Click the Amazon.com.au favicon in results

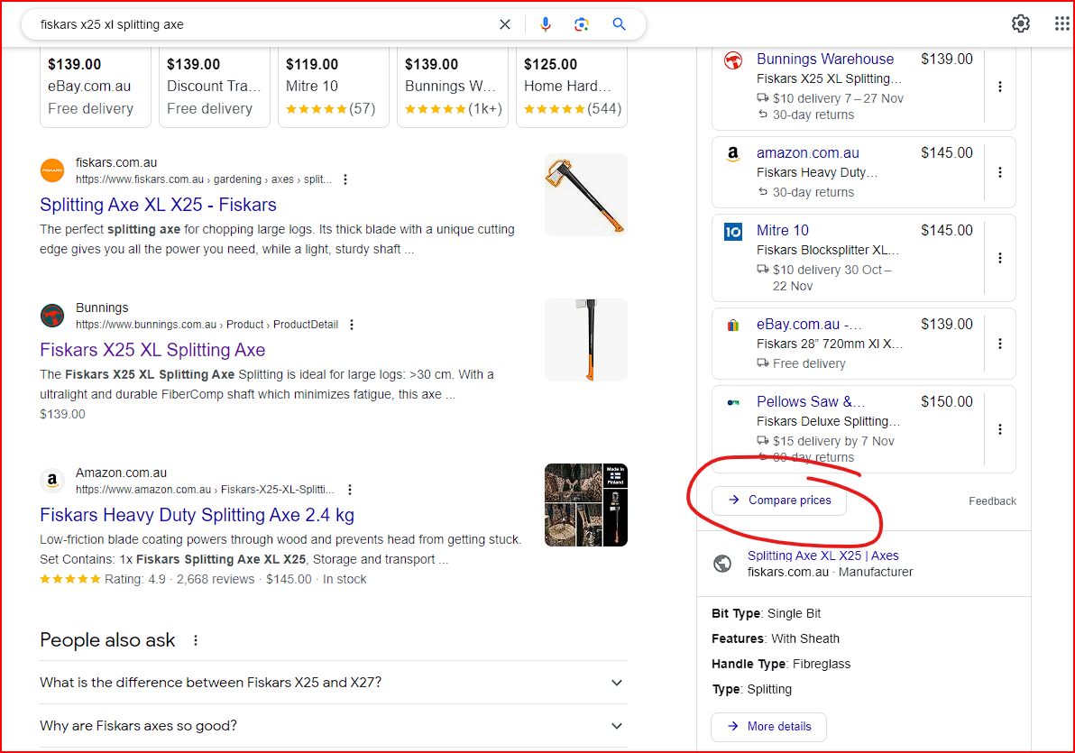(52, 481)
